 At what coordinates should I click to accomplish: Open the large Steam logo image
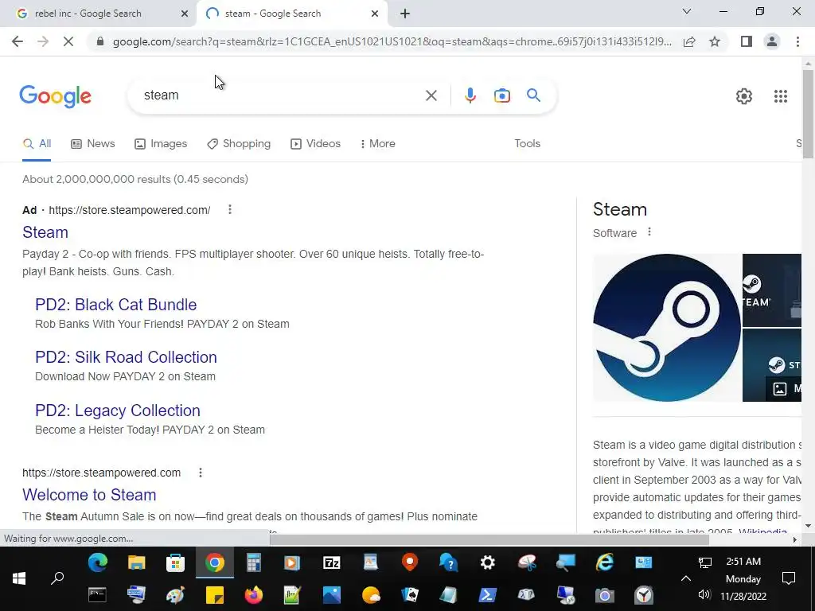[x=667, y=328]
